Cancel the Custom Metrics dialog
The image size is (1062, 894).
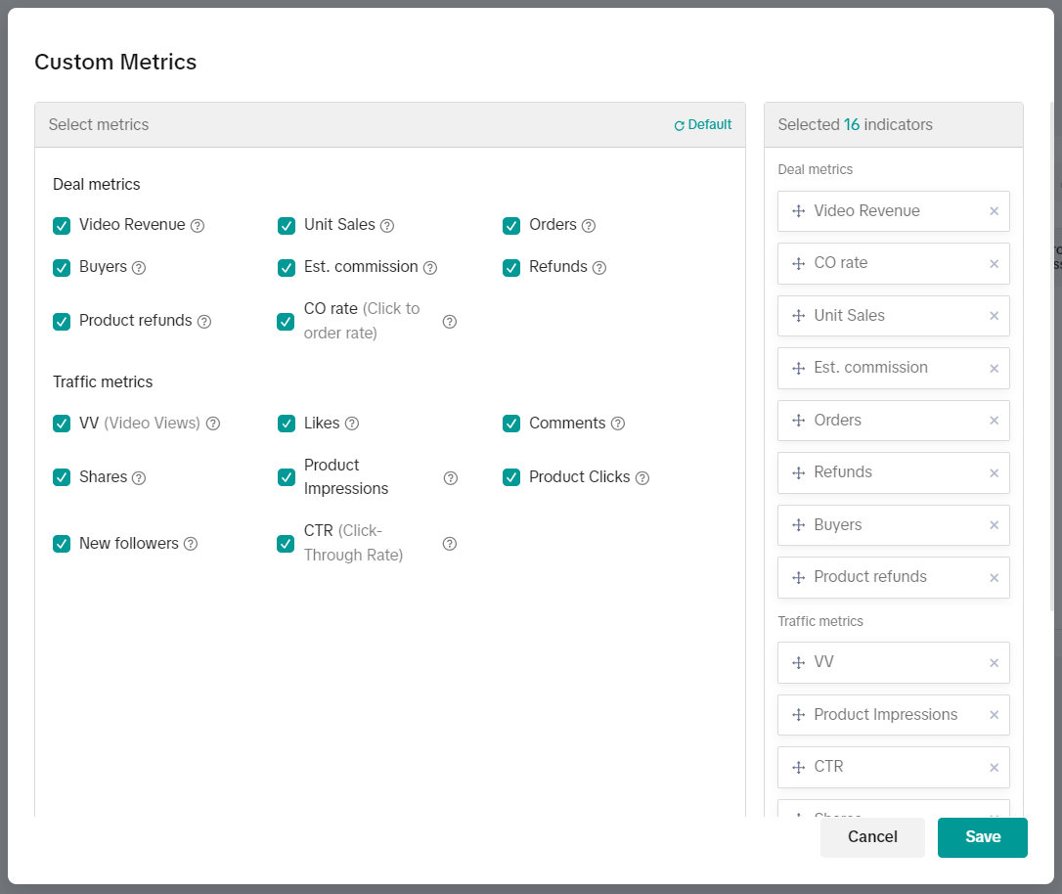872,837
